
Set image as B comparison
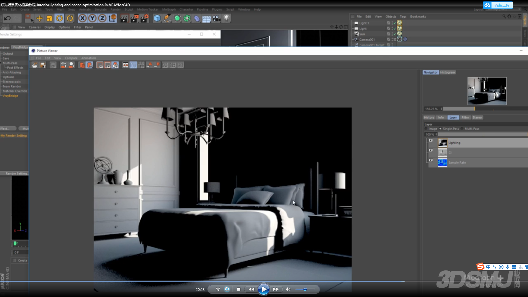tap(157, 65)
